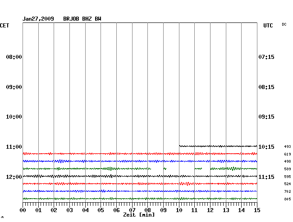Select minute tick label 08
The height and width of the screenshot is (222, 293).
coord(147,210)
